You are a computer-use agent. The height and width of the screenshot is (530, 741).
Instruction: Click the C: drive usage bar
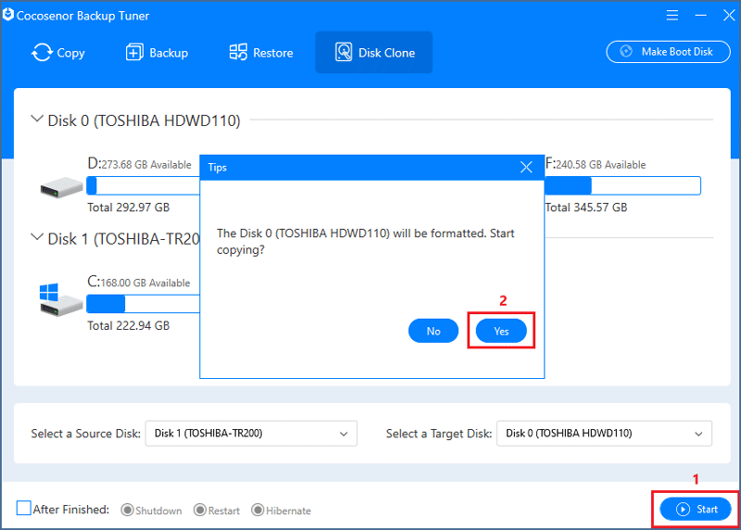(144, 304)
